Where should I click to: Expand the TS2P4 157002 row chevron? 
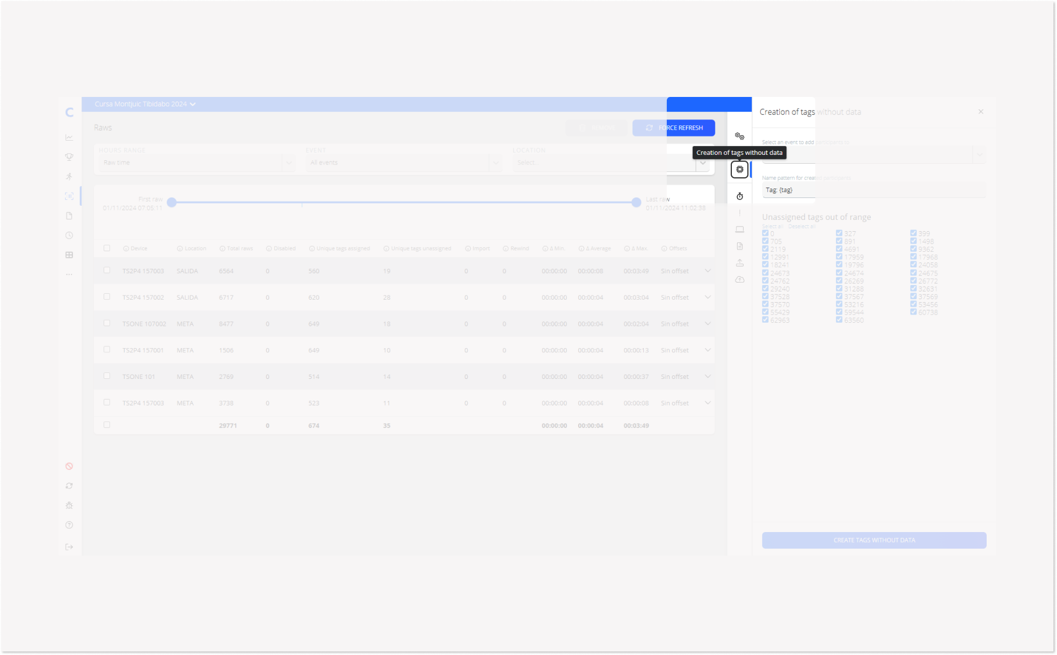click(x=708, y=297)
